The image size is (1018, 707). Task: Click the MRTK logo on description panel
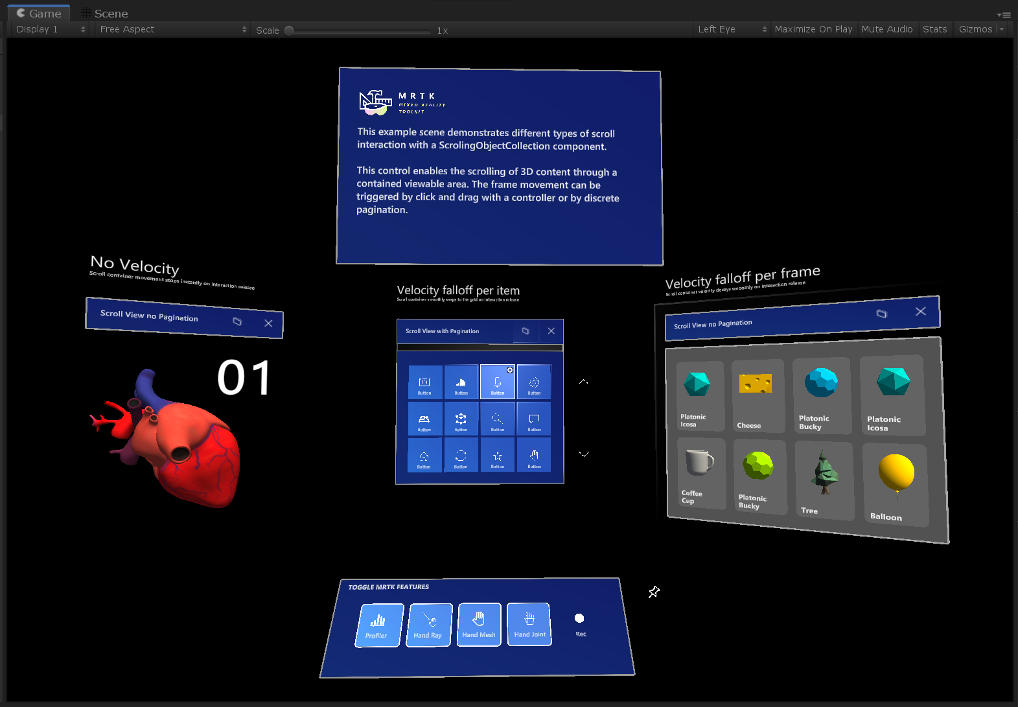coord(402,102)
